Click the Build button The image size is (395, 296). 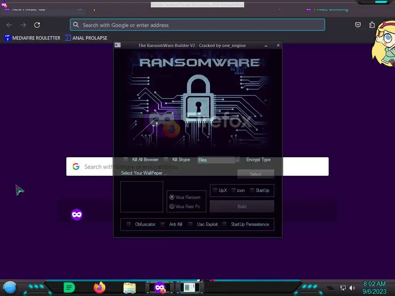click(242, 207)
